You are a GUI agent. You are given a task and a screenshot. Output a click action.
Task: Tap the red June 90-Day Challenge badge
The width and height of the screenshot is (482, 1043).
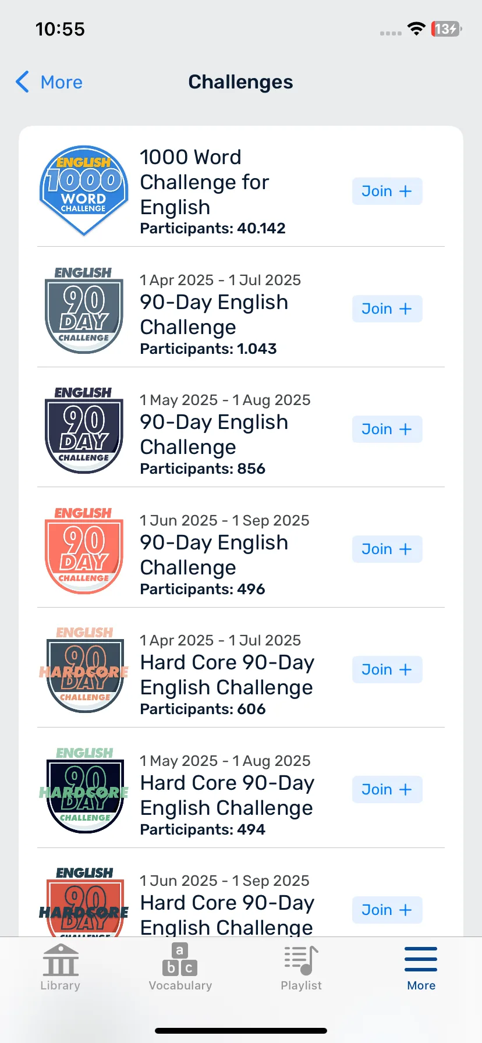coord(84,551)
